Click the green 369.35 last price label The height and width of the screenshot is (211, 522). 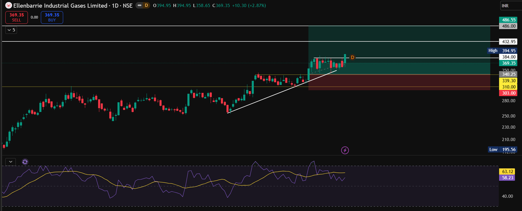point(508,63)
